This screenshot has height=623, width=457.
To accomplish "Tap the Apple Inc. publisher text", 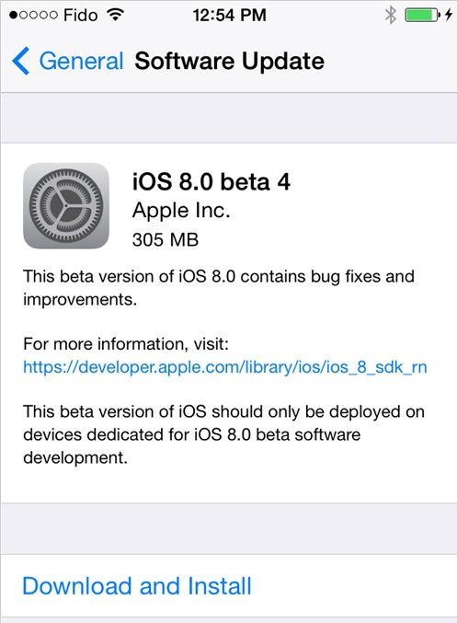I will 181,210.
